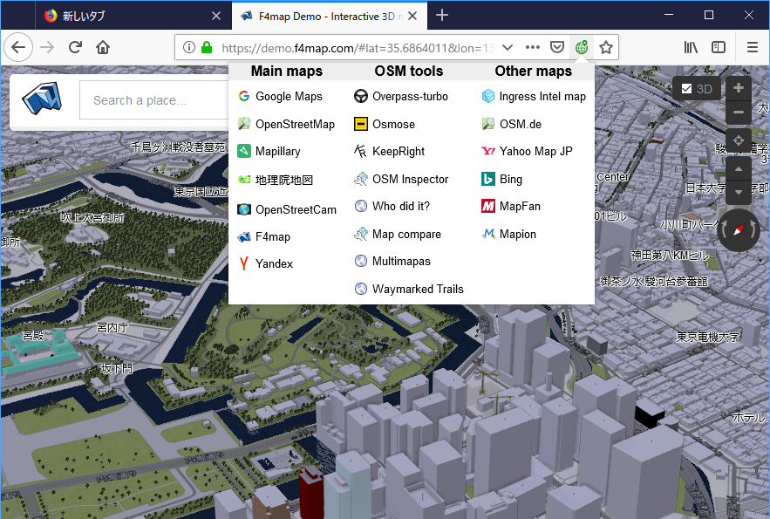The width and height of the screenshot is (770, 519).
Task: Save page to Pocket
Action: [557, 47]
